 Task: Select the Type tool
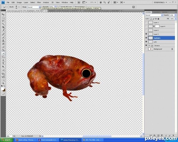coord(3,63)
